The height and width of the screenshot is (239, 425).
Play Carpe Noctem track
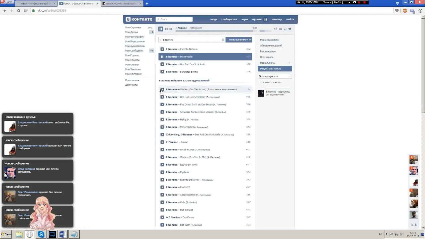click(162, 195)
